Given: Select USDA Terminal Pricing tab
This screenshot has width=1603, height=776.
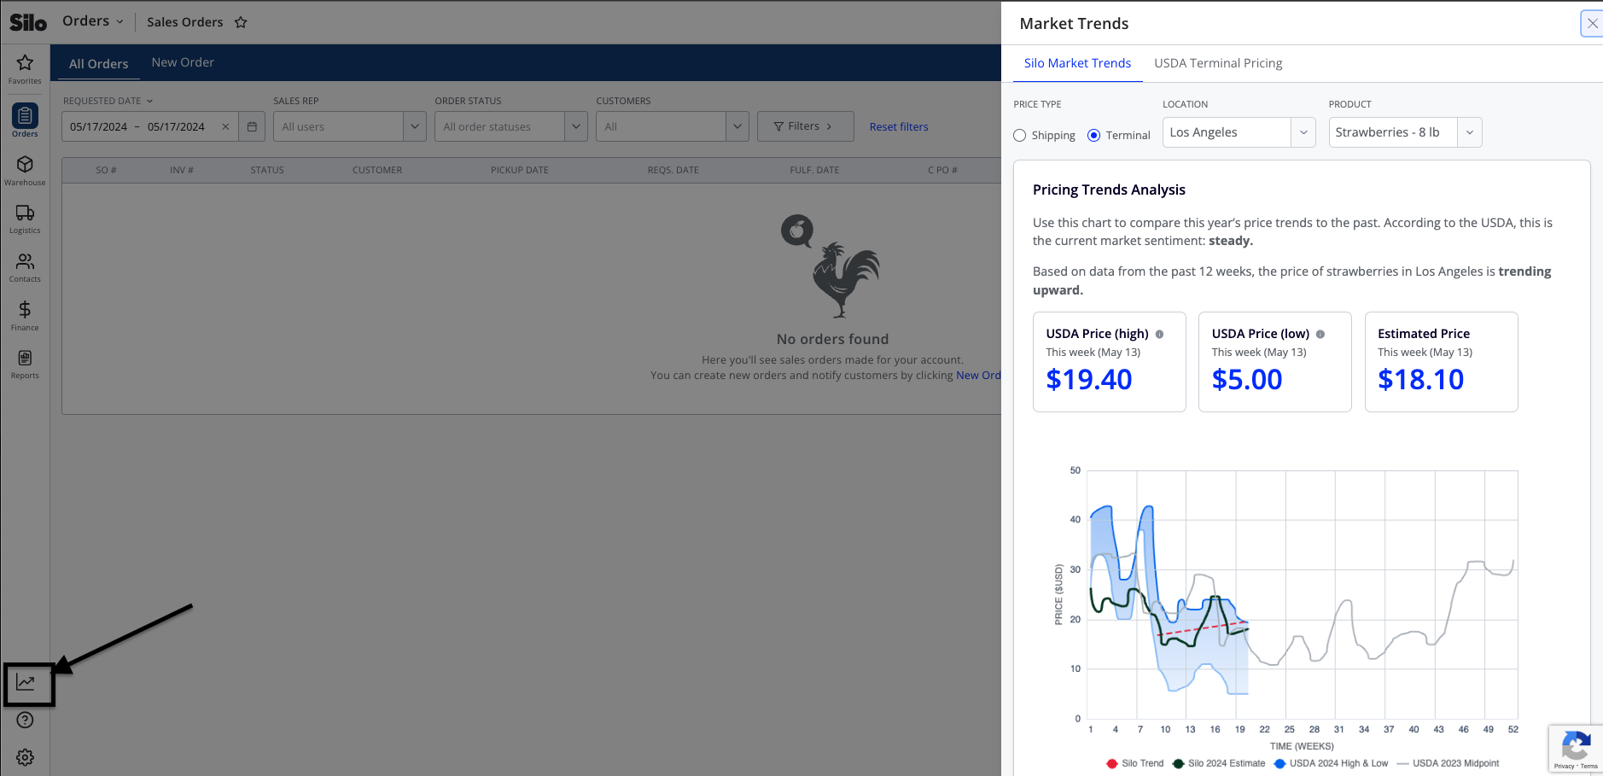Looking at the screenshot, I should click(1218, 63).
